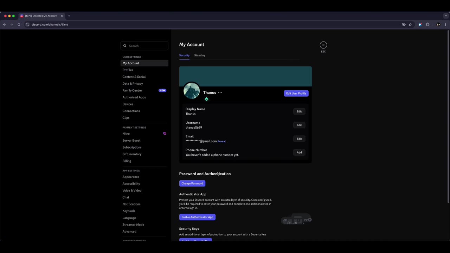Open Gift Inventory settings
This screenshot has width=450, height=253.
(144, 154)
